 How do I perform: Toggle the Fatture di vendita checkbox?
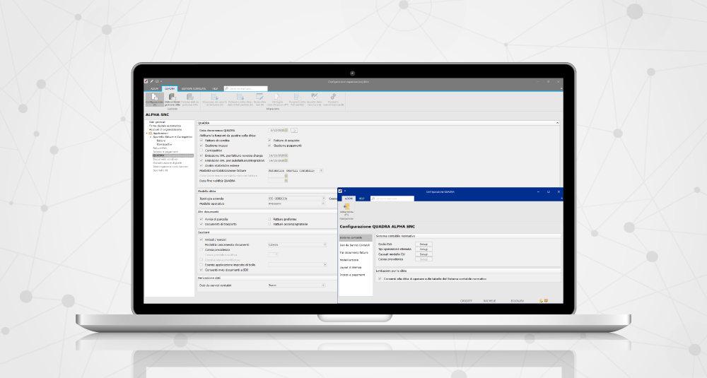coord(201,141)
